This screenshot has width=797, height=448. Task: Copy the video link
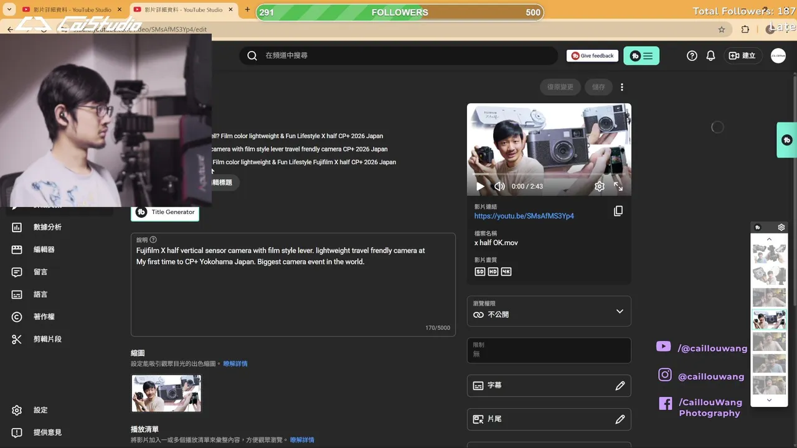pos(618,211)
